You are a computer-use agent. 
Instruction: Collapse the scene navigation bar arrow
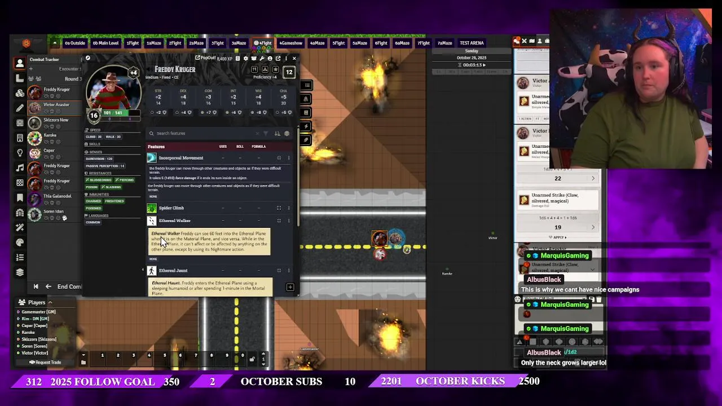tap(55, 43)
